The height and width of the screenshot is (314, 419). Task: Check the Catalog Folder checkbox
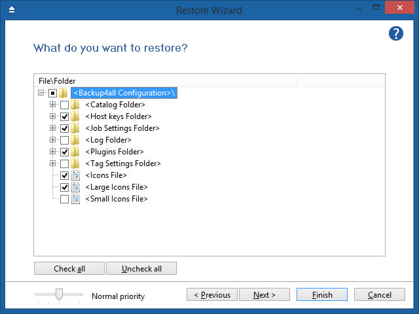64,105
